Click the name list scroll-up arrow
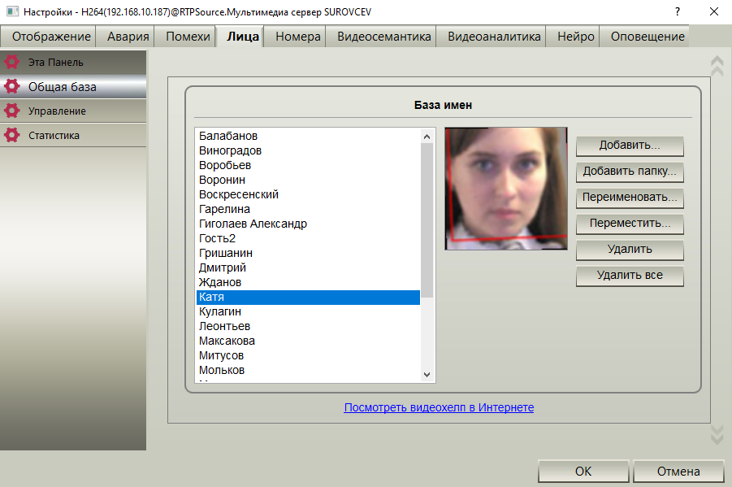 (427, 137)
